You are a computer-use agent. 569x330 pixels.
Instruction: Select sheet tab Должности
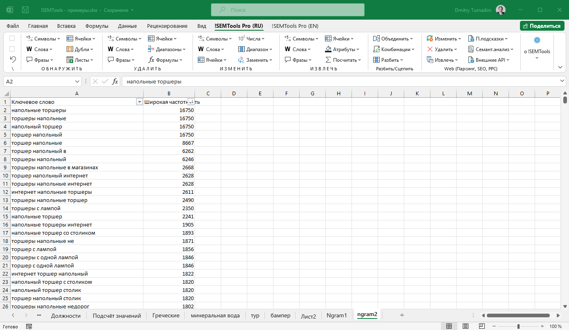(66, 316)
